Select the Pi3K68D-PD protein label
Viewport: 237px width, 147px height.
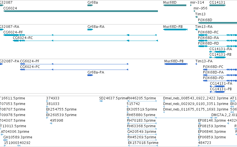tap(213, 78)
